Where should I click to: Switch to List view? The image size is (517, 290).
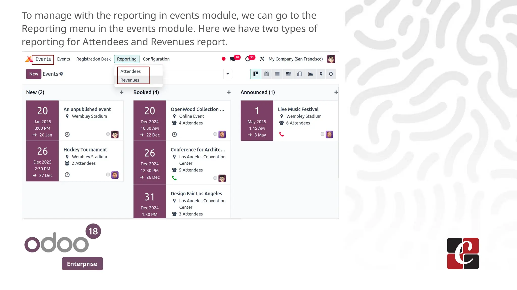(x=277, y=74)
